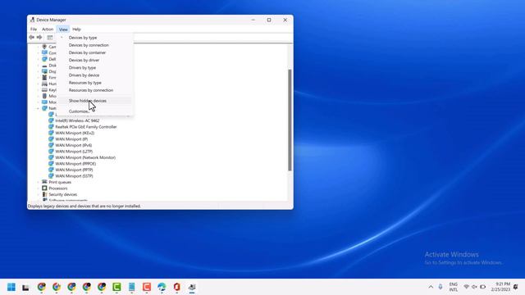
Task: Expand the Processors node
Action: tap(39, 188)
